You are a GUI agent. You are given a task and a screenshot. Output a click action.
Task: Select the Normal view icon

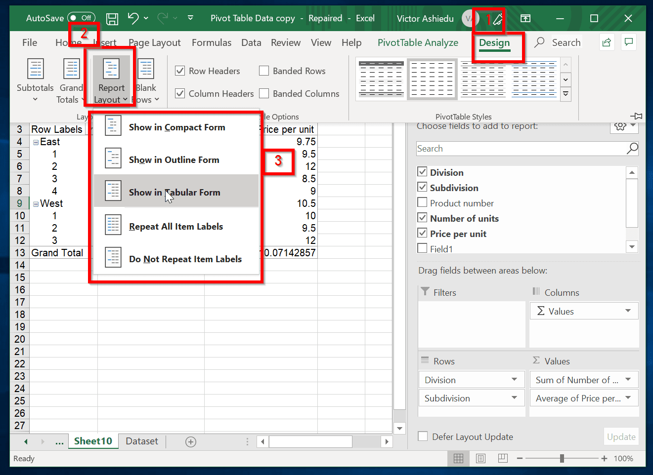(x=458, y=458)
